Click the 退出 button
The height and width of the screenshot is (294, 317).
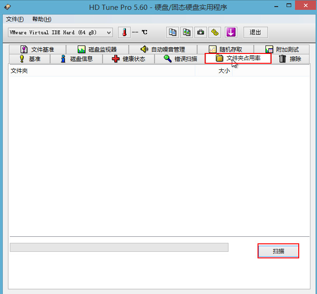click(x=256, y=32)
